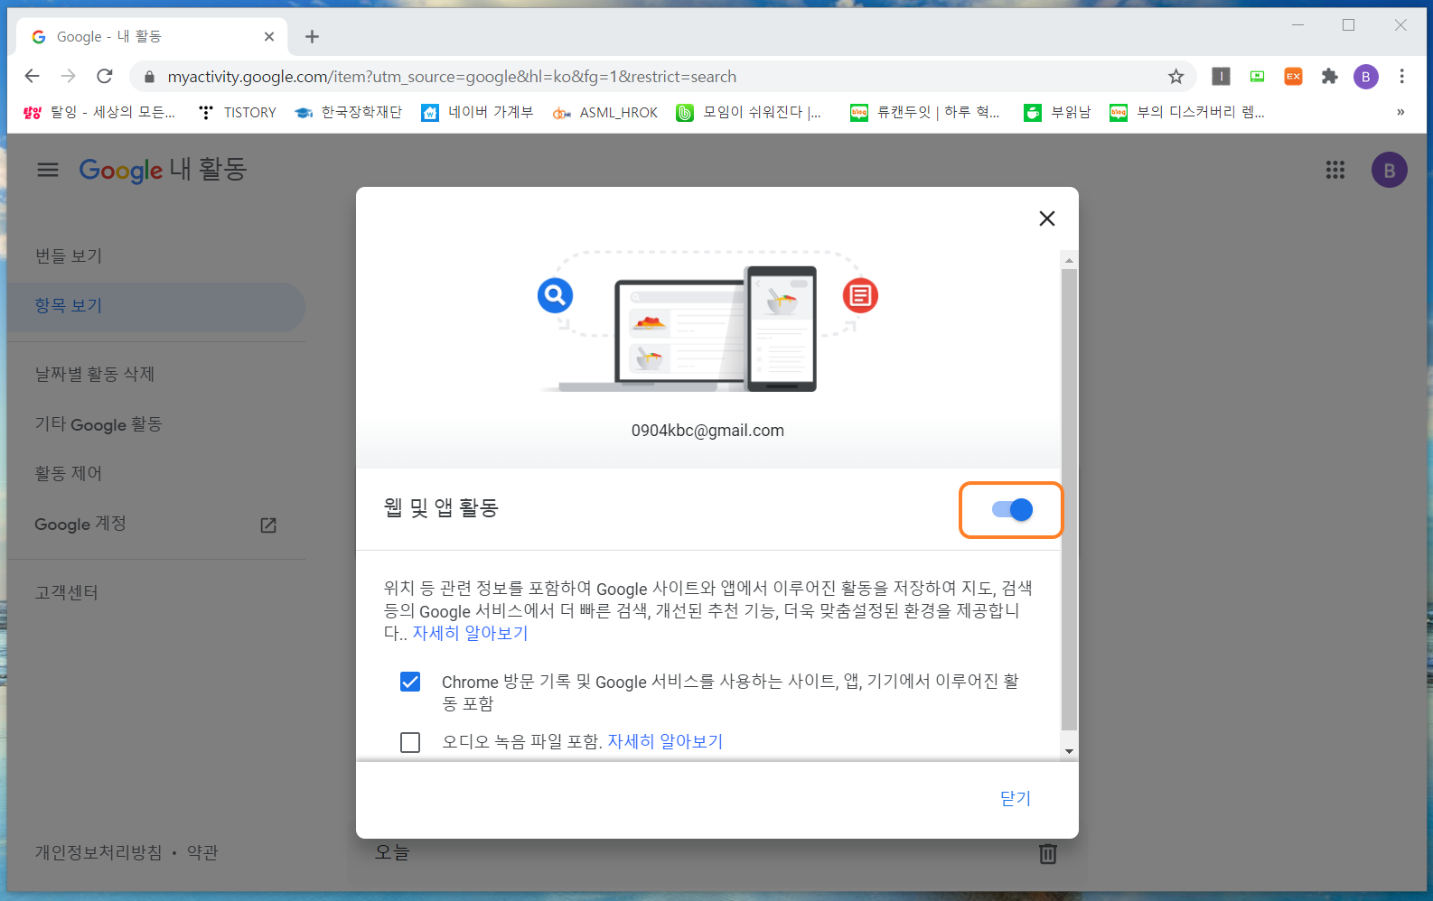Image resolution: width=1433 pixels, height=901 pixels.
Task: Go forward in browser
Action: tap(69, 77)
